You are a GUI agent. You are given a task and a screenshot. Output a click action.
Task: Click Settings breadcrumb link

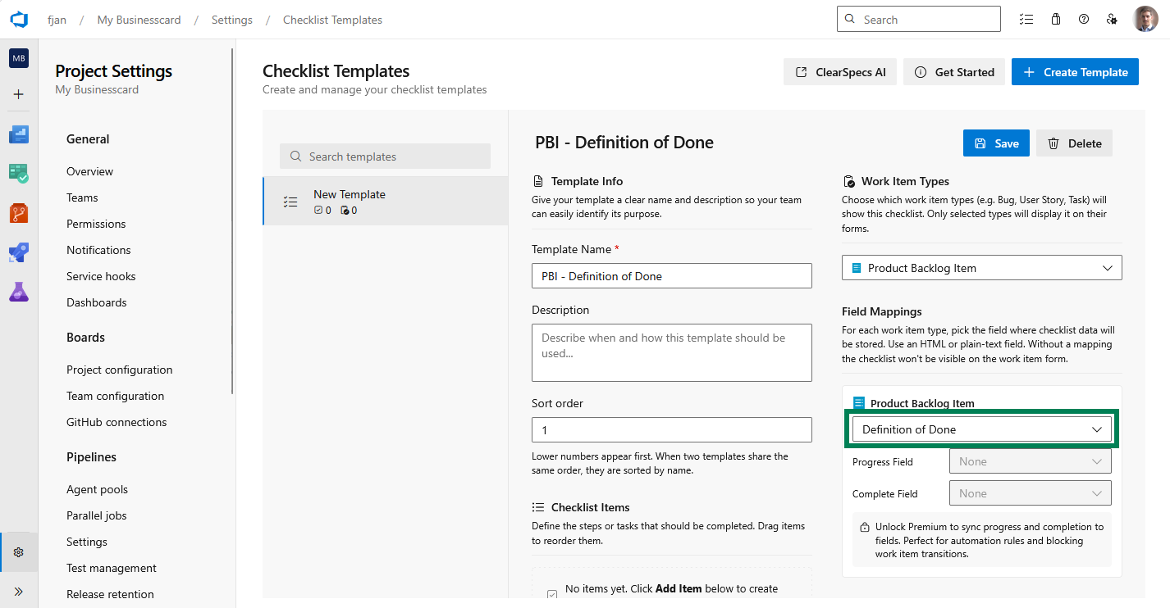pyautogui.click(x=231, y=20)
